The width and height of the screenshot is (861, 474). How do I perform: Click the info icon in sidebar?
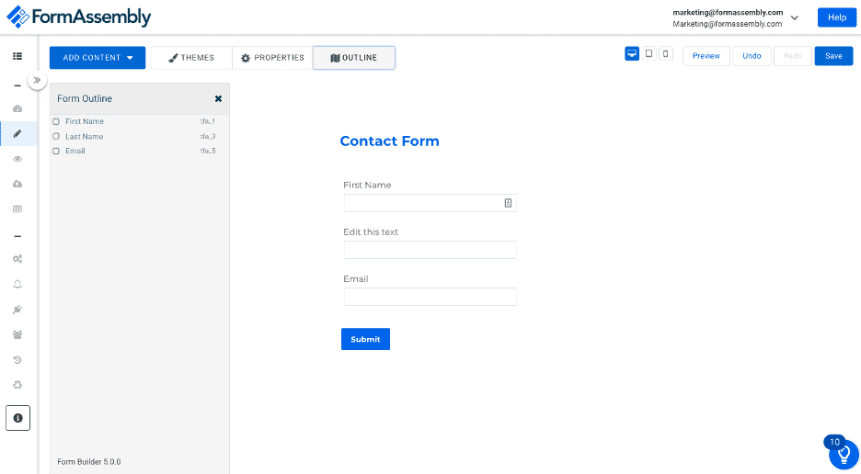click(x=17, y=418)
